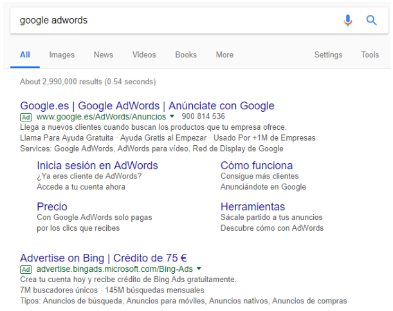Click the magnifying glass search icon
This screenshot has height=311, width=393.
tap(371, 21)
